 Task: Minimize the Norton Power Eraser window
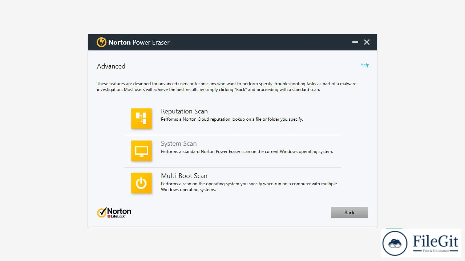355,42
